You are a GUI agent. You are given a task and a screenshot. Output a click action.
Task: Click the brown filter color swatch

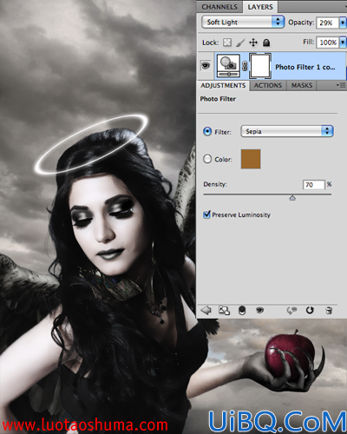[x=251, y=159]
